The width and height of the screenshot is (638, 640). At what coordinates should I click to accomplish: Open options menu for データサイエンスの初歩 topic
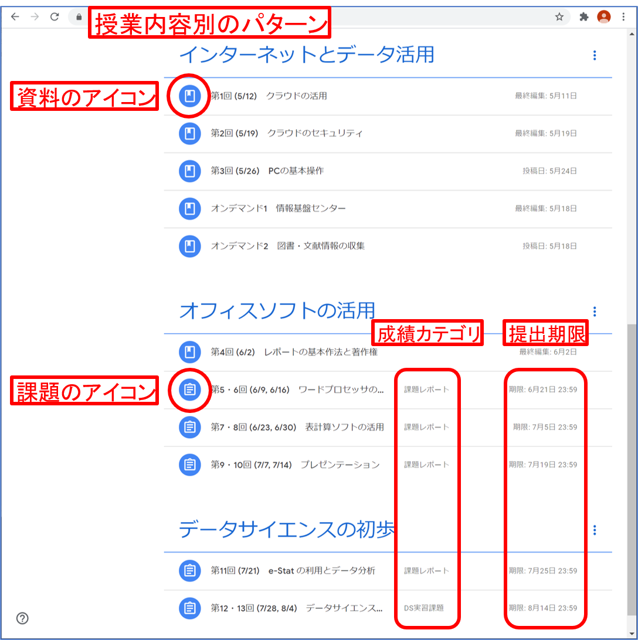595,530
